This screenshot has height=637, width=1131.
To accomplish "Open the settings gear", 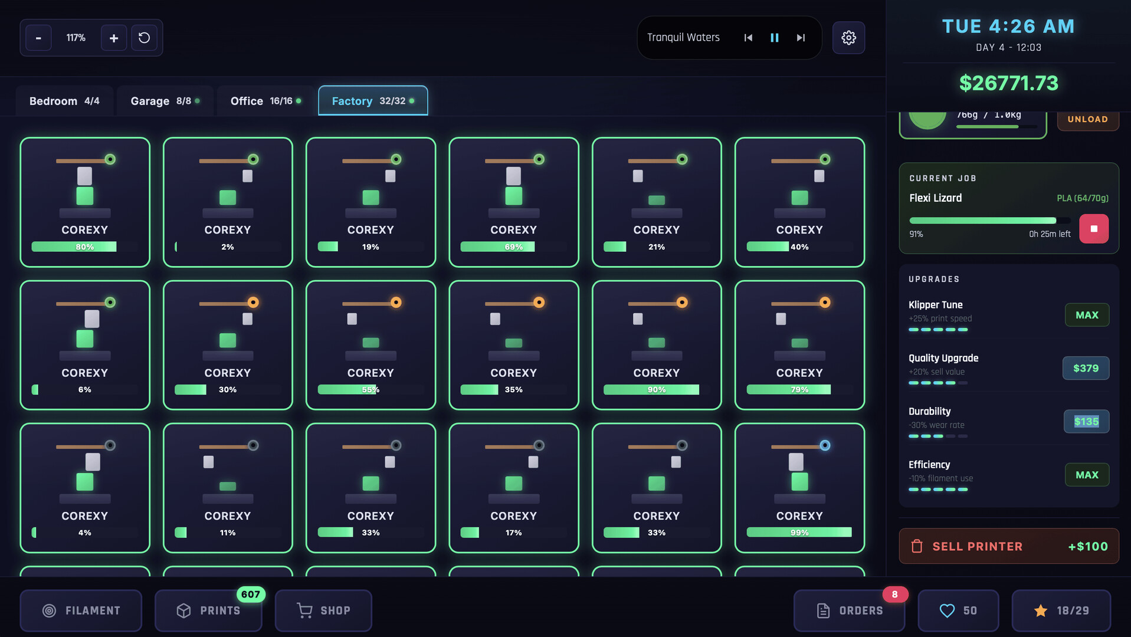I will [x=848, y=37].
